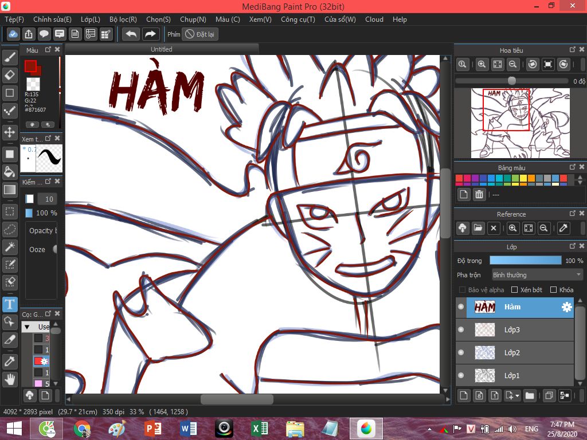Select the Gradient tool

click(x=10, y=190)
